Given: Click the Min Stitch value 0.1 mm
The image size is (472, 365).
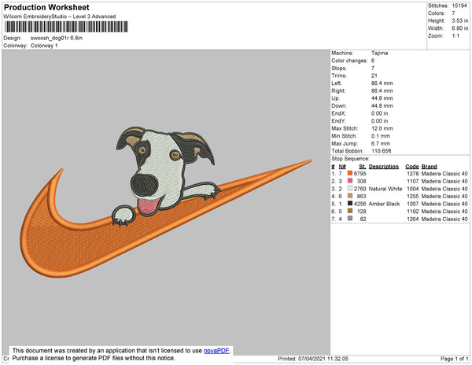Looking at the screenshot, I should click(381, 136).
